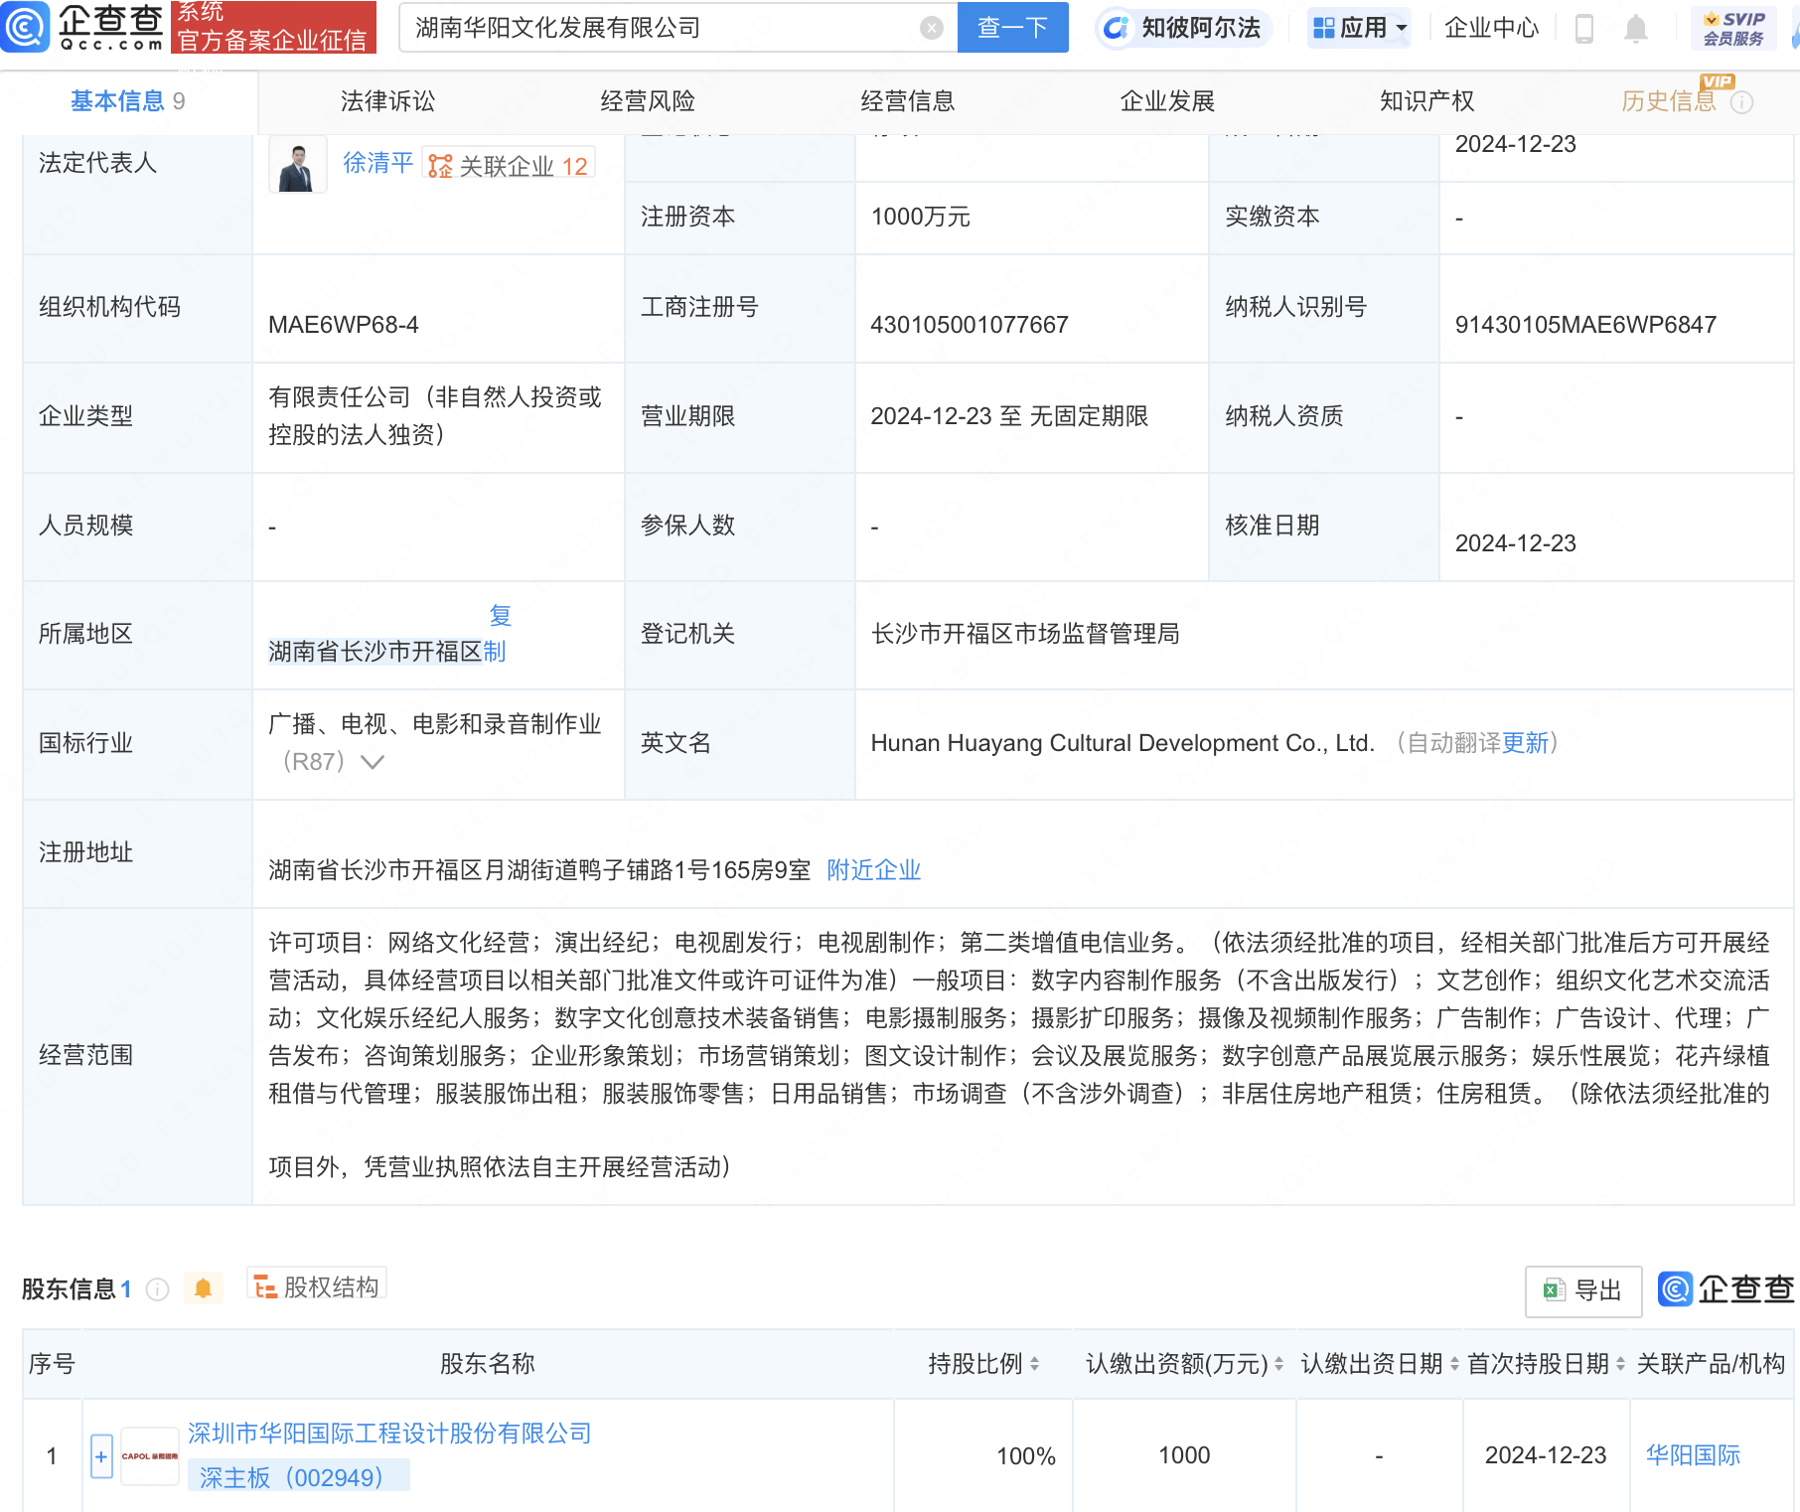Switch to the 企业发展 tab

[x=1167, y=101]
